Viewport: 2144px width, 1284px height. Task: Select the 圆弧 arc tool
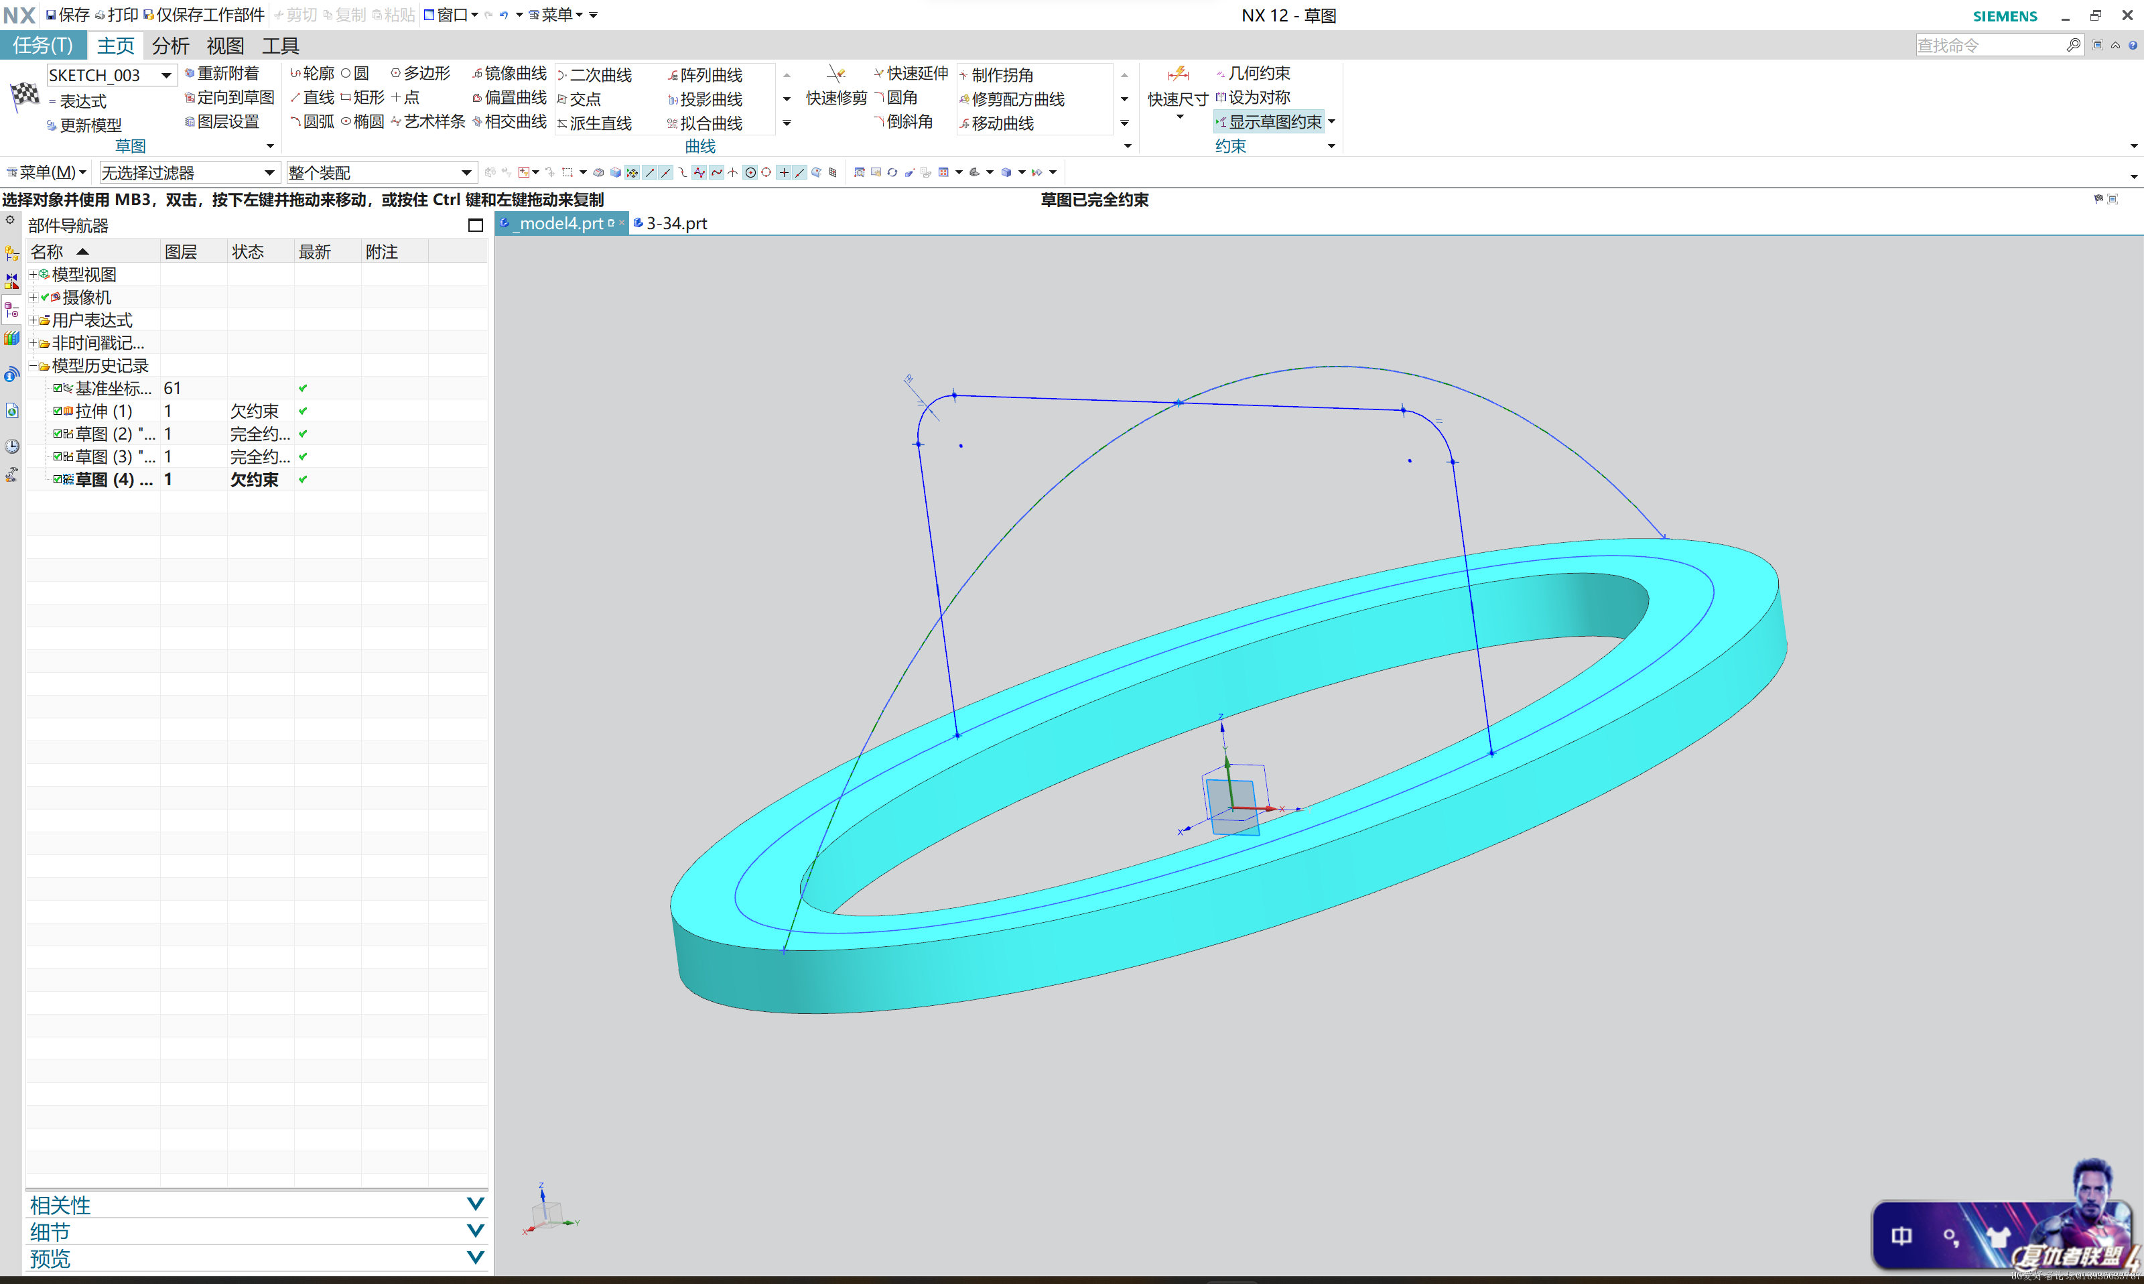[x=312, y=121]
